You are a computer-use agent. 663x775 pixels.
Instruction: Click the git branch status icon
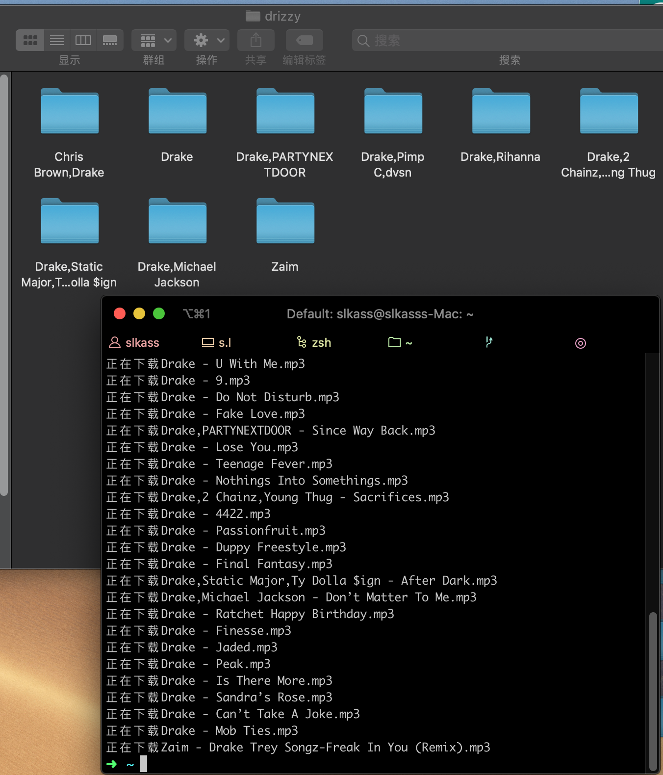coord(489,342)
